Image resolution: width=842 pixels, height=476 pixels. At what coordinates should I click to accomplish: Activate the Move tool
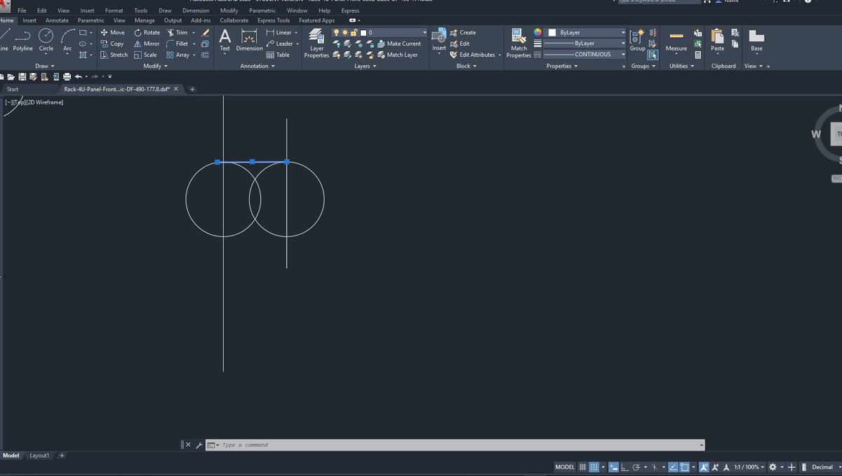click(112, 32)
